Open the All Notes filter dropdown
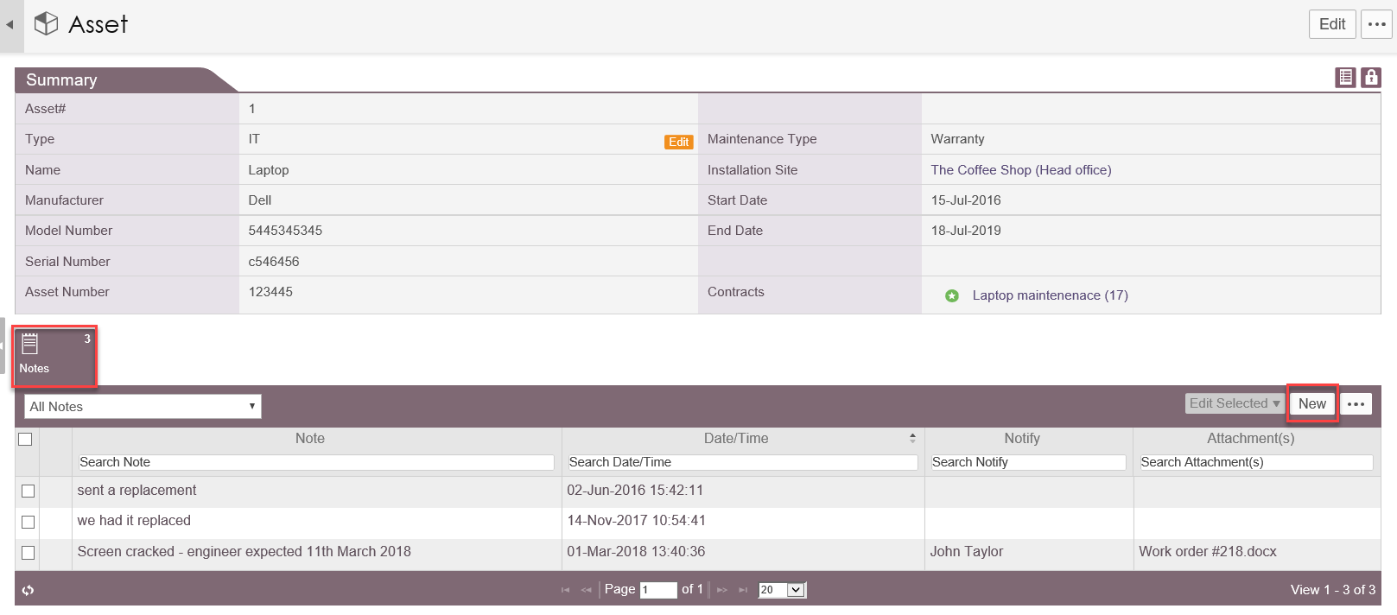This screenshot has width=1397, height=615. 143,407
